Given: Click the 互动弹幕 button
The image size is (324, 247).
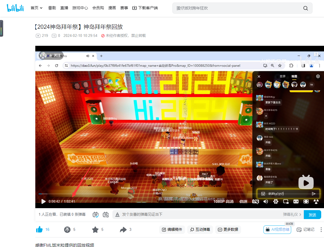Looking at the screenshot, I should click(200, 229).
